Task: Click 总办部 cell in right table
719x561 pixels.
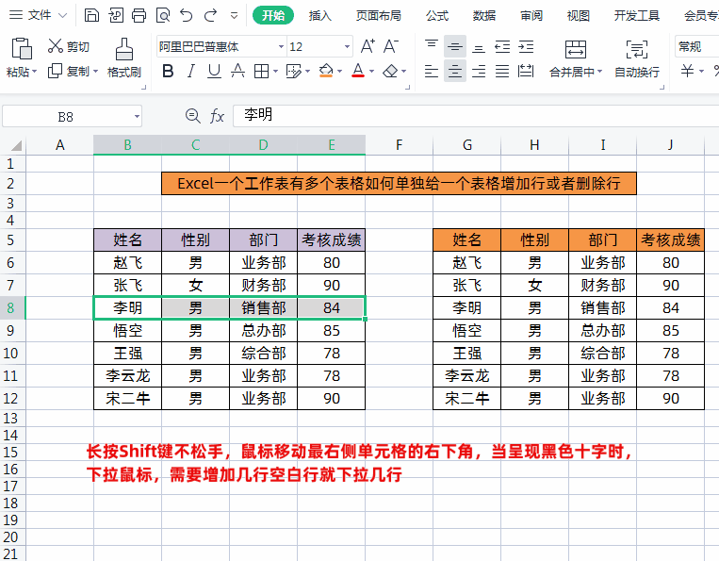Action: [602, 330]
